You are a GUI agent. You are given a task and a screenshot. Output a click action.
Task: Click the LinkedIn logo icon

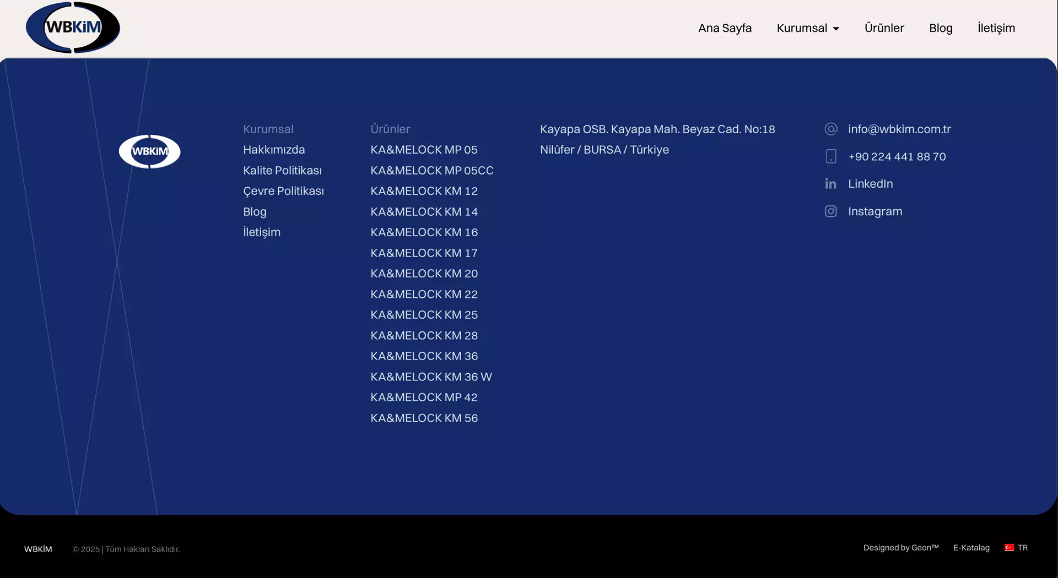point(831,184)
